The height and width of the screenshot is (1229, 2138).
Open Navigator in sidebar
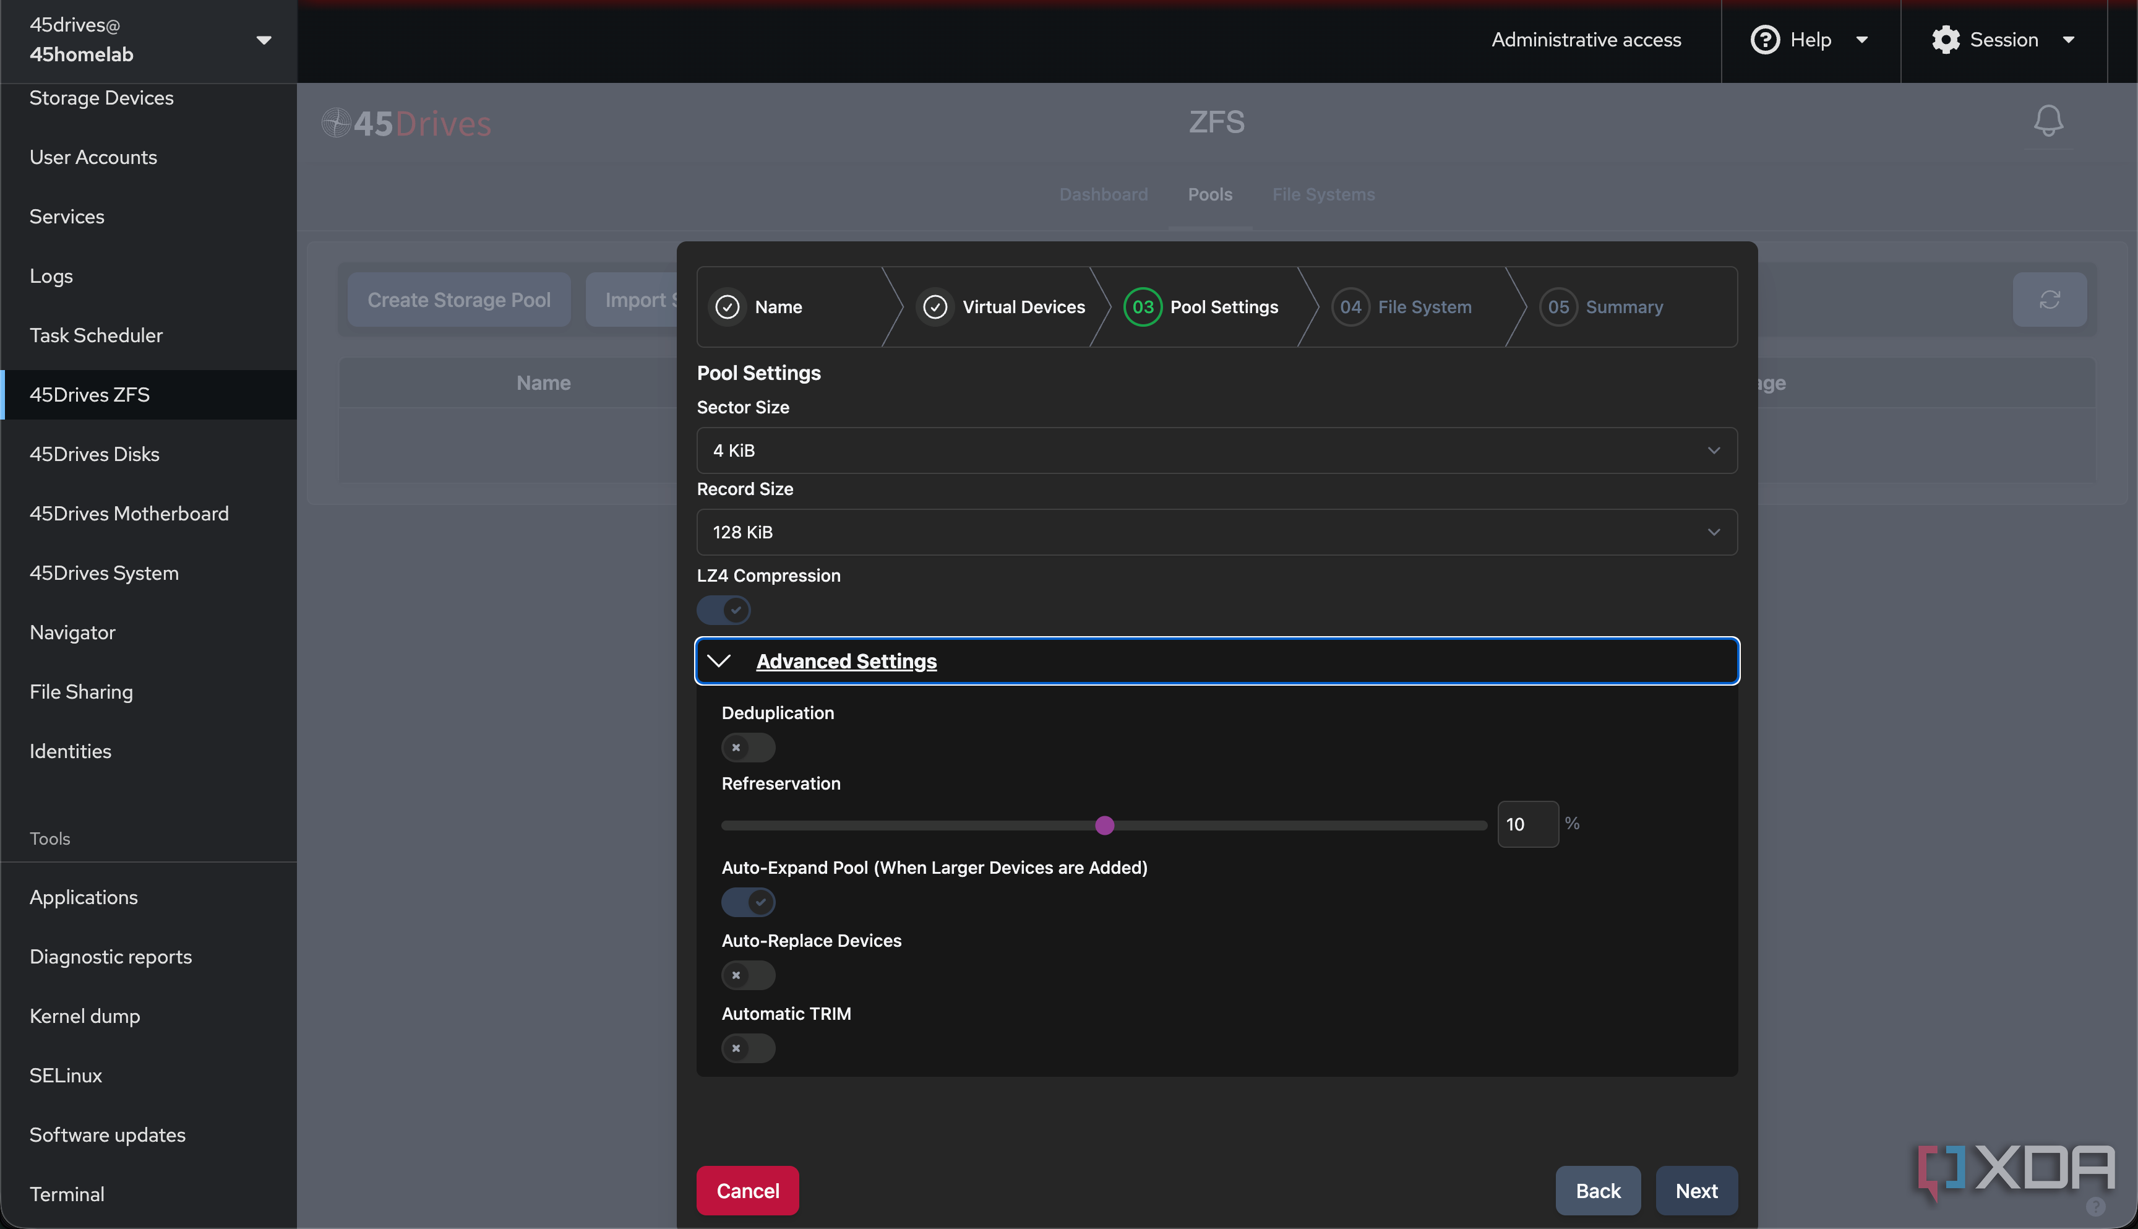(x=148, y=632)
